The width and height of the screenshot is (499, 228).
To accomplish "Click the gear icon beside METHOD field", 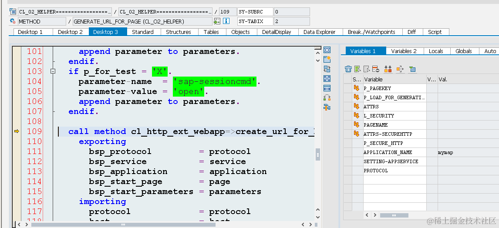I will pyautogui.click(x=13, y=21).
